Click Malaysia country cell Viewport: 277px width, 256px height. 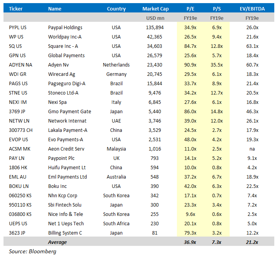(x=116, y=149)
